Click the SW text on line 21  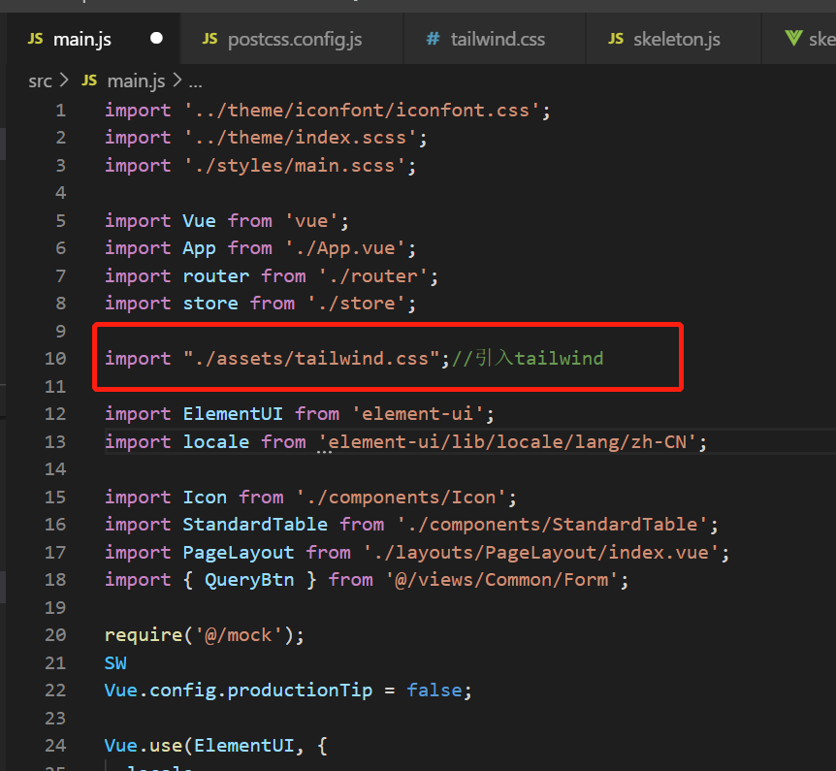[x=115, y=662]
